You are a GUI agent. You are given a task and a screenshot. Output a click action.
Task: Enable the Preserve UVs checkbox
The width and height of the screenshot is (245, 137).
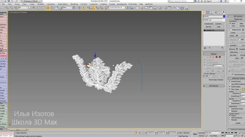[x=230, y=30]
